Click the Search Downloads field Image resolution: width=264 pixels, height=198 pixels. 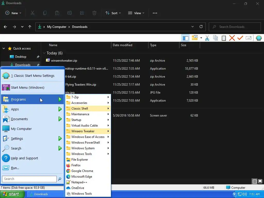click(235, 27)
